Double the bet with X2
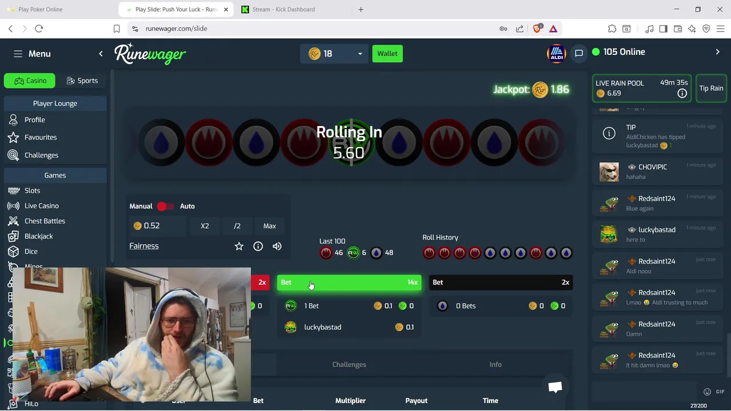 tap(204, 226)
